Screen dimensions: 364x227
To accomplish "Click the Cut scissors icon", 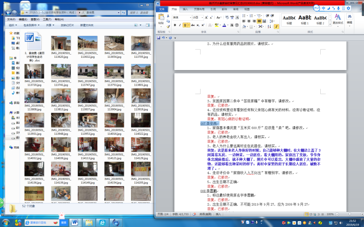I will [168, 16].
